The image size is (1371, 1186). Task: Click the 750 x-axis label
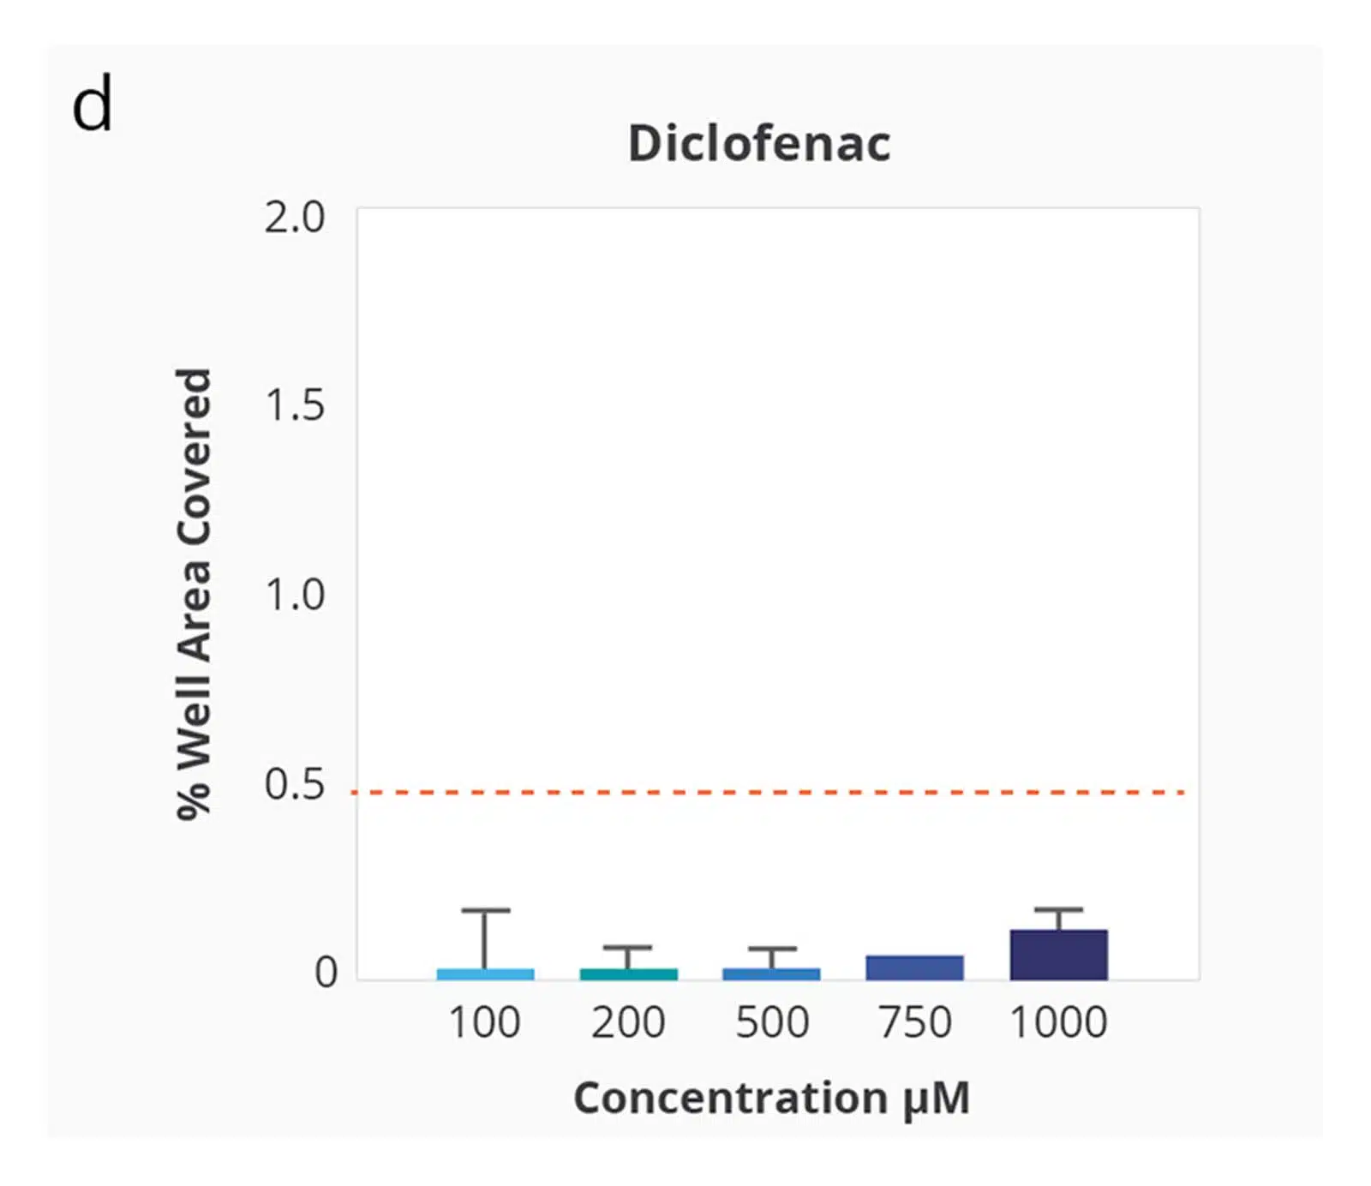(x=914, y=1022)
